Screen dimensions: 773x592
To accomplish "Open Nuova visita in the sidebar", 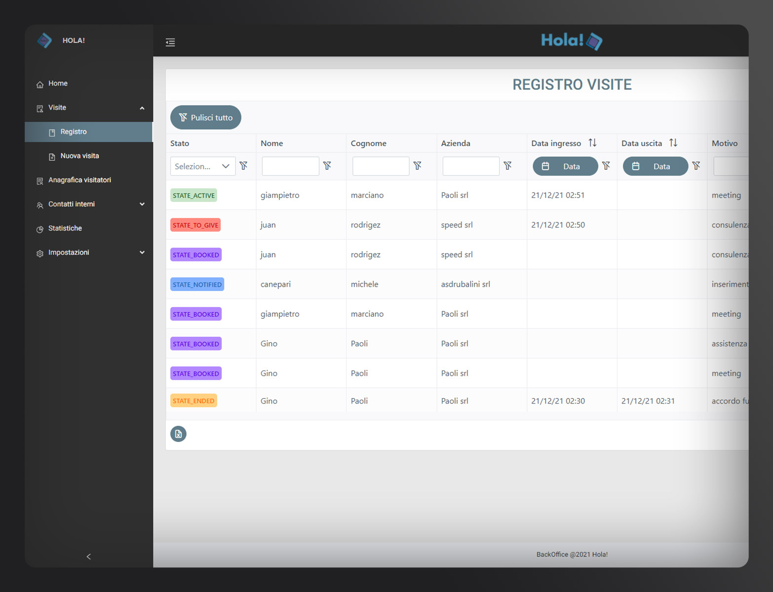I will click(79, 156).
